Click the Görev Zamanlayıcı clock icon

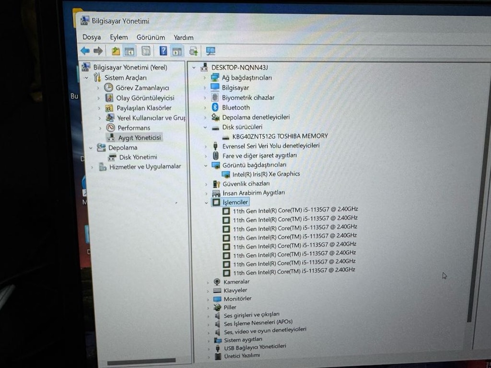(108, 87)
